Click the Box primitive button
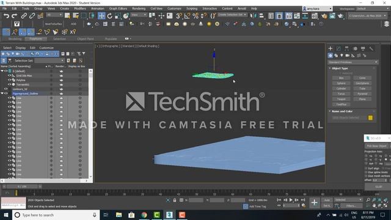This screenshot has width=391, height=220. tap(341, 78)
